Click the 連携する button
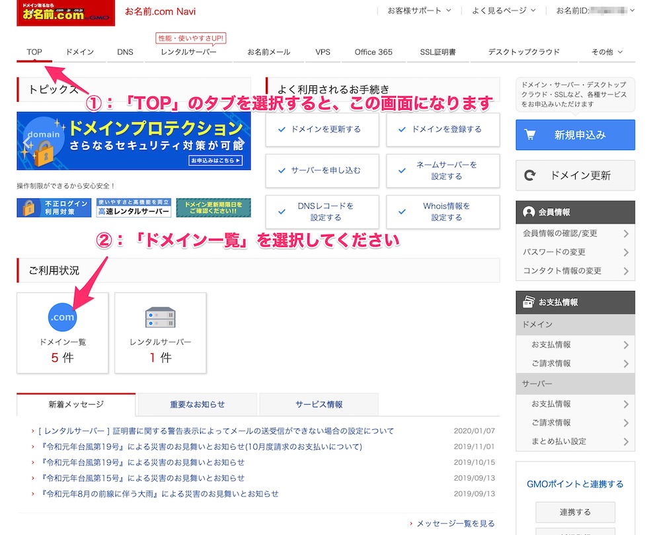Viewport: 661px width, 535px height. pyautogui.click(x=576, y=513)
